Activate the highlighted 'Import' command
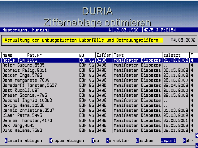Image resolution: width=198 pixels, height=148 pixels. 168,141
